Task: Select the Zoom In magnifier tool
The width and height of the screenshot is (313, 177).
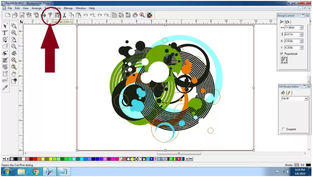Action: tap(14, 33)
